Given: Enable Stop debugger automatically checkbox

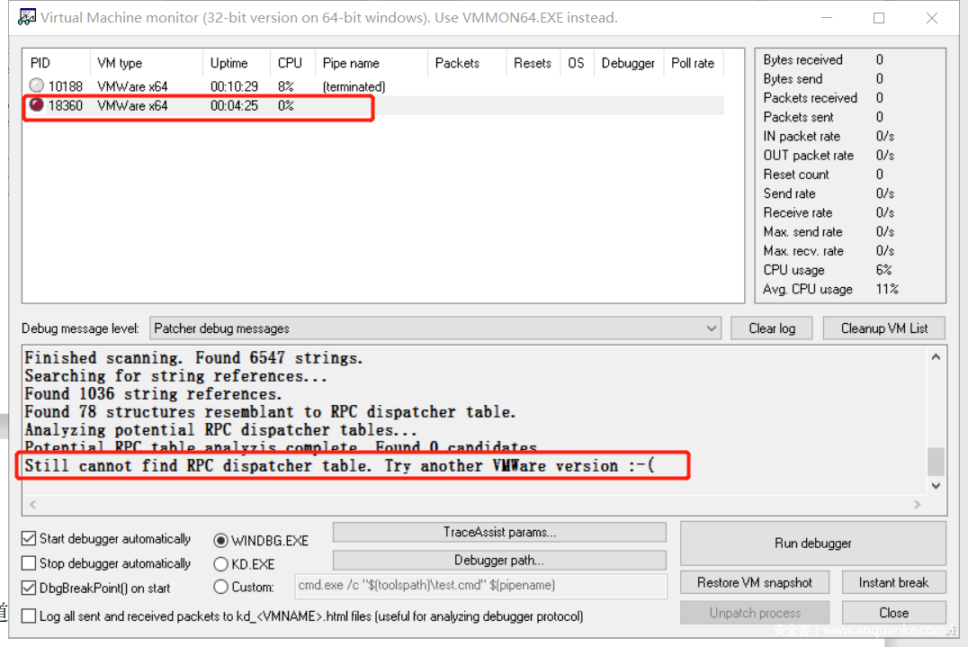Looking at the screenshot, I should (30, 563).
